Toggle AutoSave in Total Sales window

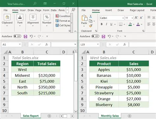pyautogui.click(x=17, y=36)
